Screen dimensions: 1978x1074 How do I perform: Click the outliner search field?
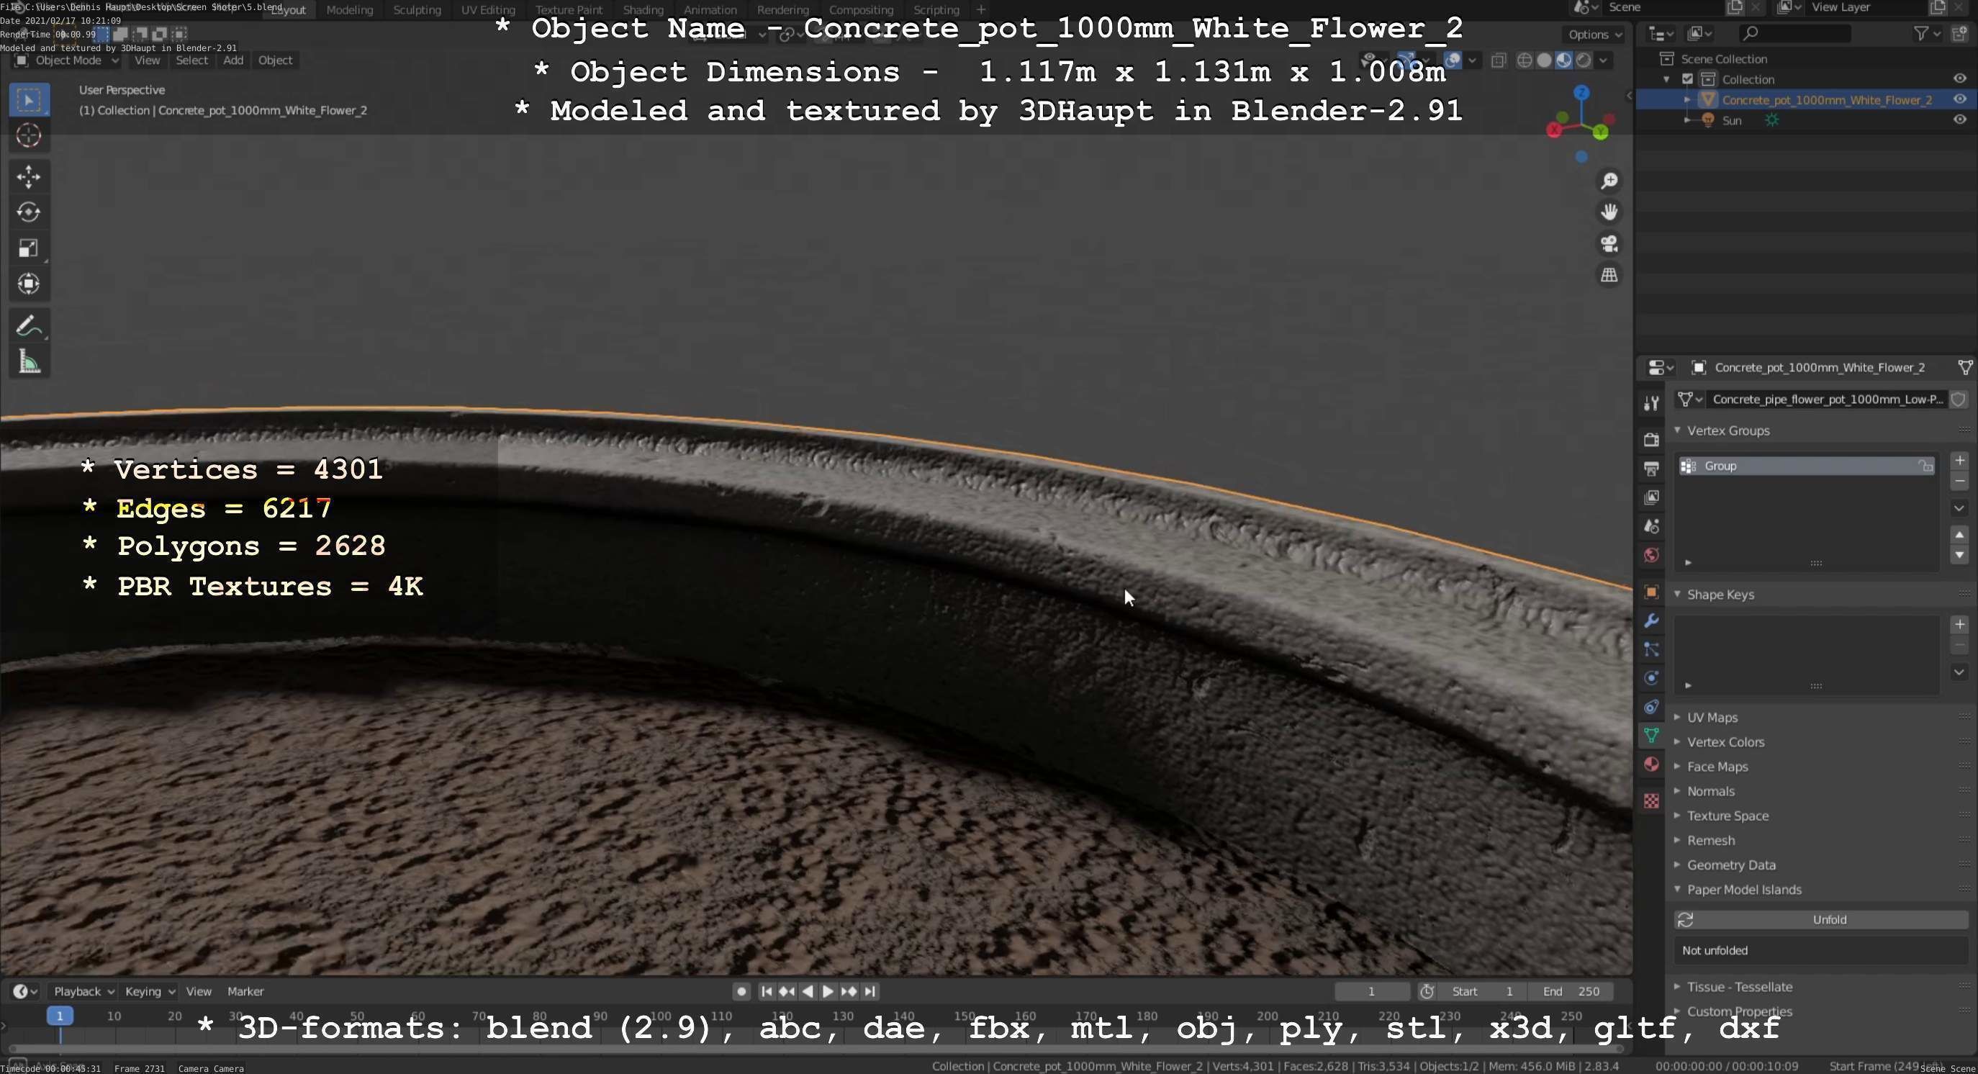point(1794,33)
